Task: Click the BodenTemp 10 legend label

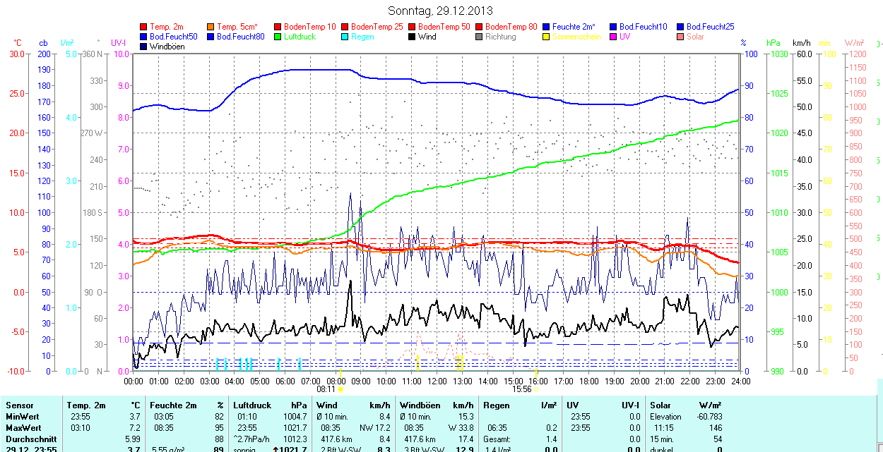Action: [310, 27]
